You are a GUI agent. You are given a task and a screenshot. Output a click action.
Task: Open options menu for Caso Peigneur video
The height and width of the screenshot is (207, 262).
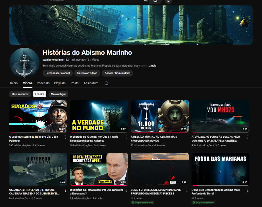[x=65, y=137]
